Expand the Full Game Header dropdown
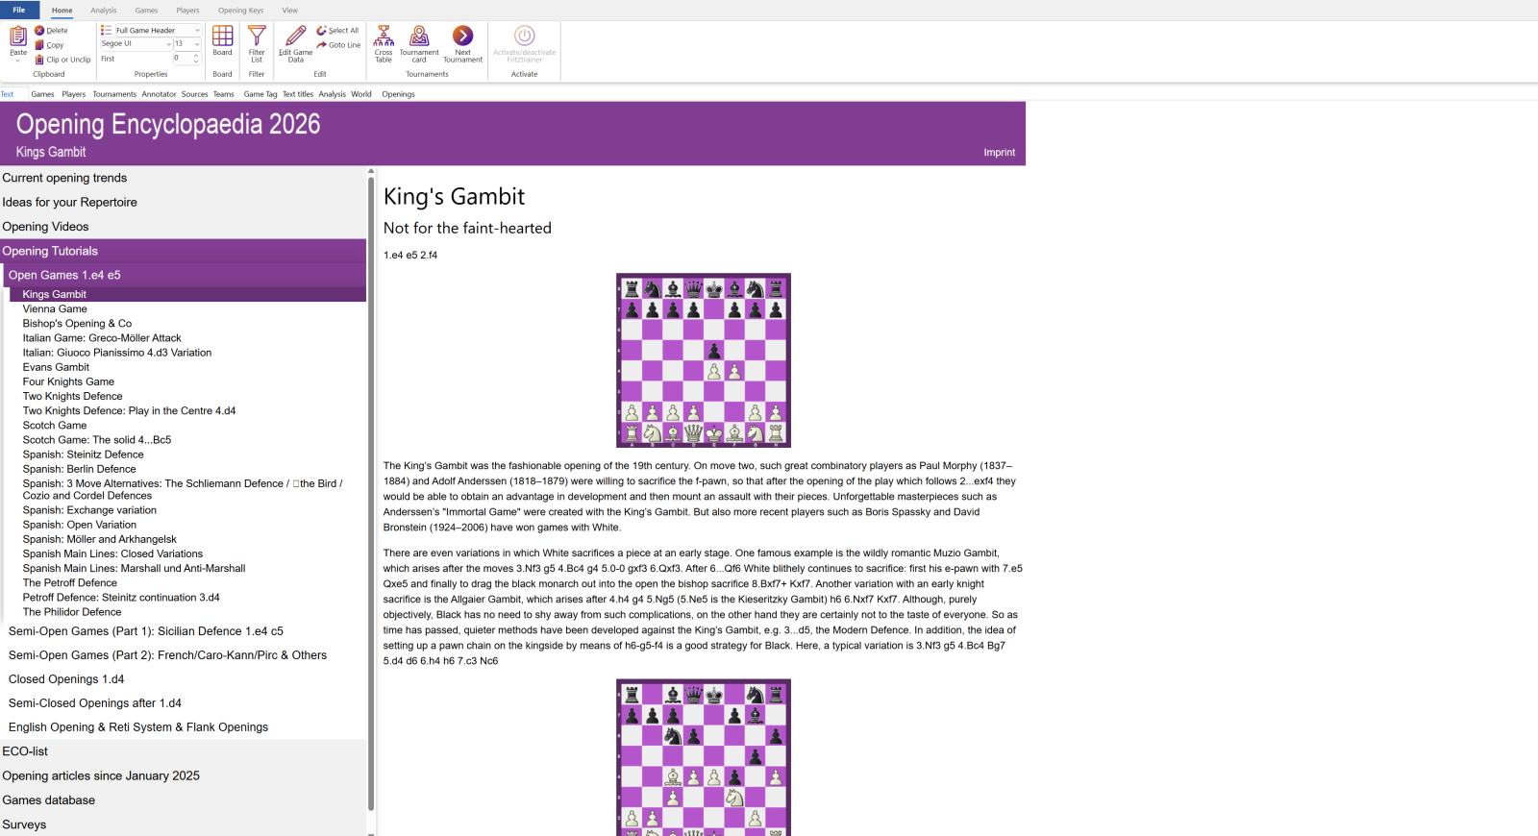This screenshot has height=836, width=1538. point(197,31)
